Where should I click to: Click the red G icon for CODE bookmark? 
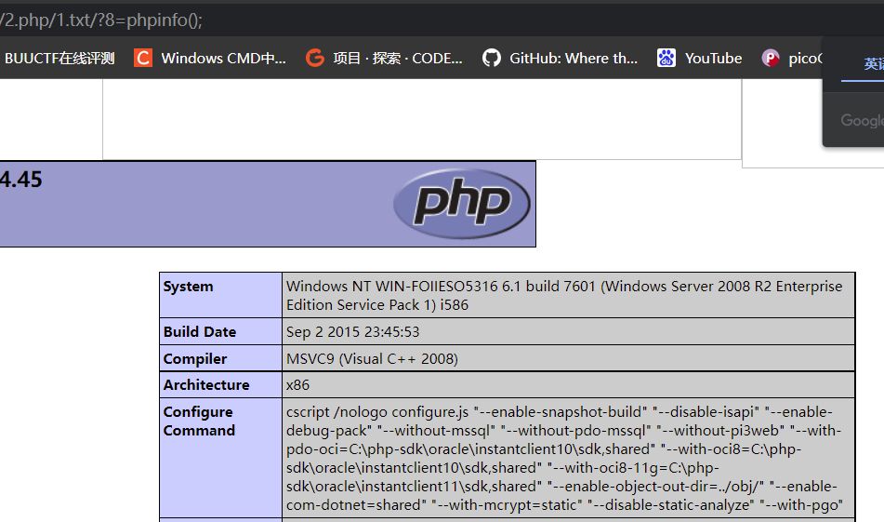coord(315,59)
